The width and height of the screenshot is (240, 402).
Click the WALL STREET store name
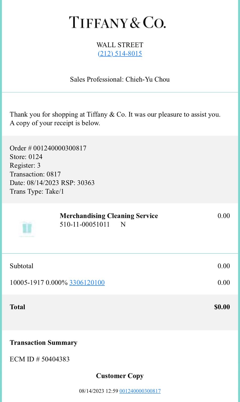pos(120,45)
